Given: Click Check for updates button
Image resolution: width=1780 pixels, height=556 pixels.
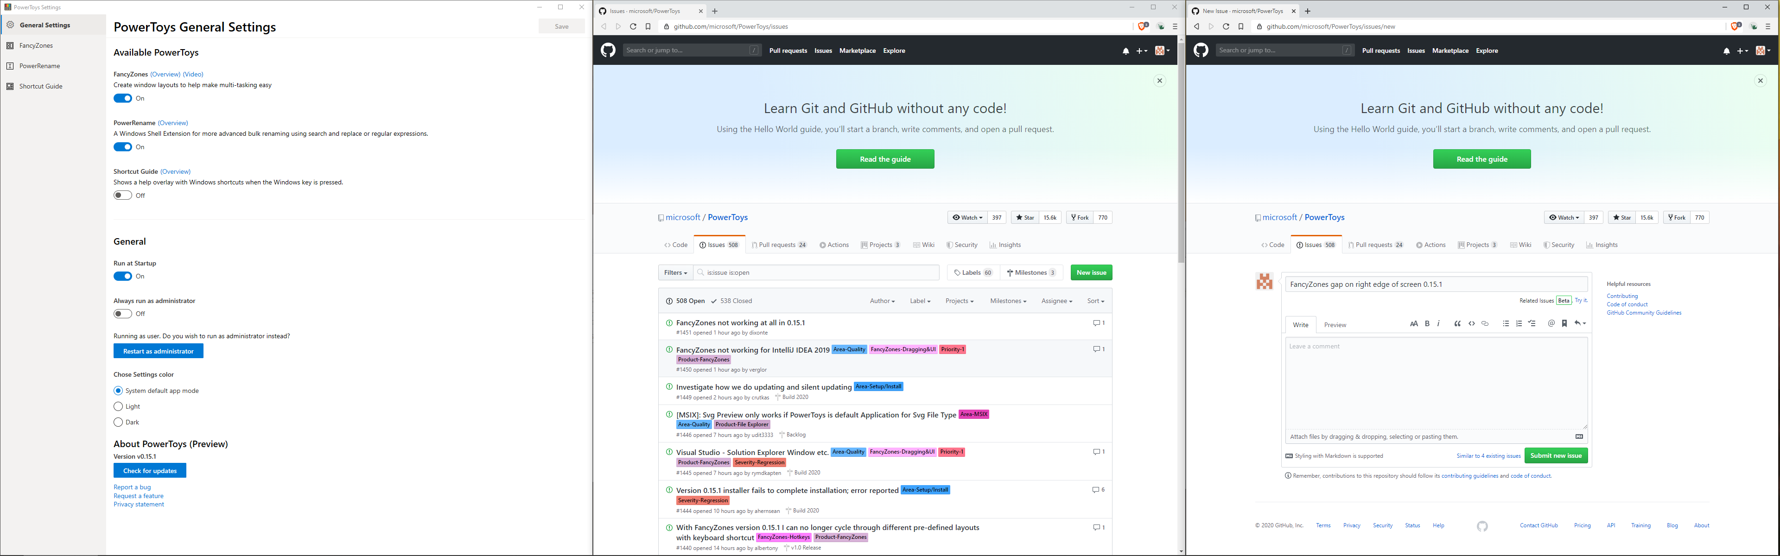Looking at the screenshot, I should 150,471.
